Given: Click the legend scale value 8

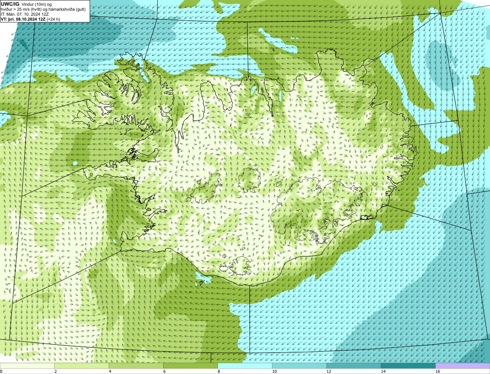Looking at the screenshot, I should click(219, 371).
